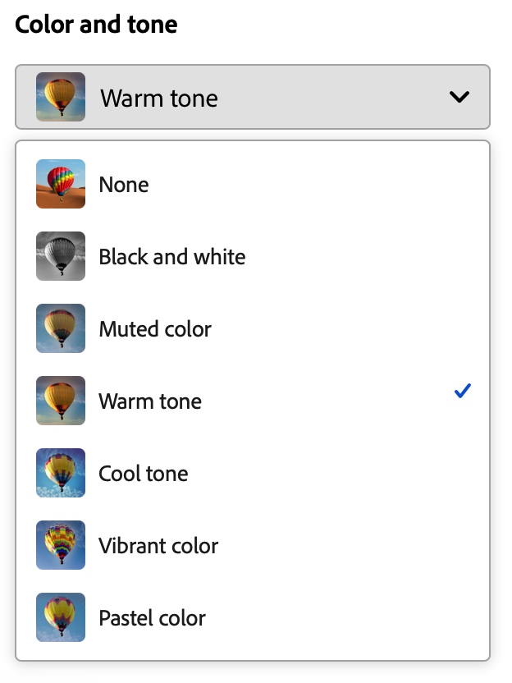This screenshot has height=683, width=512.
Task: Apply the Vibrant color option
Action: pos(158,546)
